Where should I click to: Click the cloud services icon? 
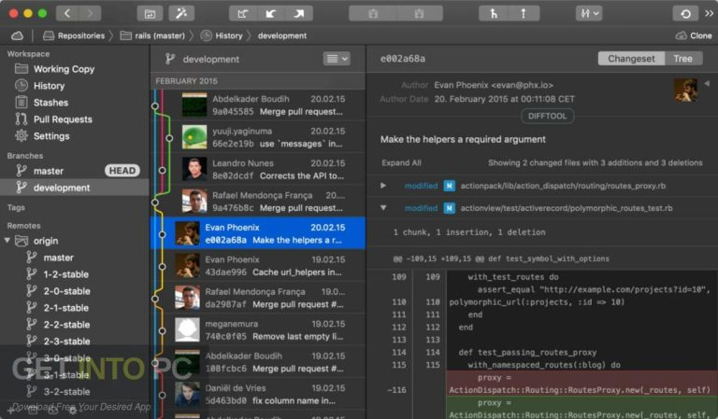[x=17, y=35]
